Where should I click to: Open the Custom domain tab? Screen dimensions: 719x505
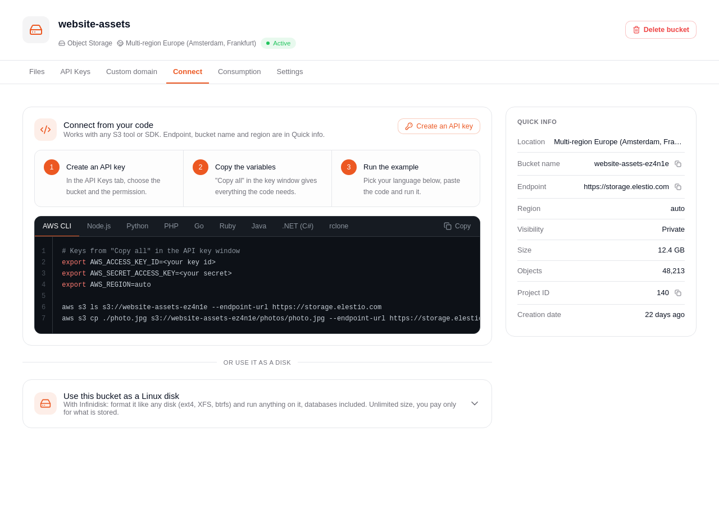(x=131, y=72)
